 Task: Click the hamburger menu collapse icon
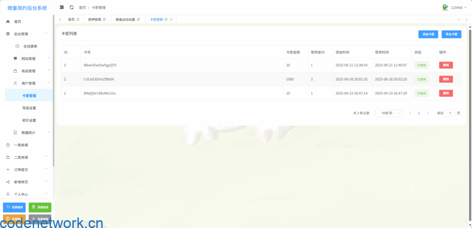(x=62, y=7)
